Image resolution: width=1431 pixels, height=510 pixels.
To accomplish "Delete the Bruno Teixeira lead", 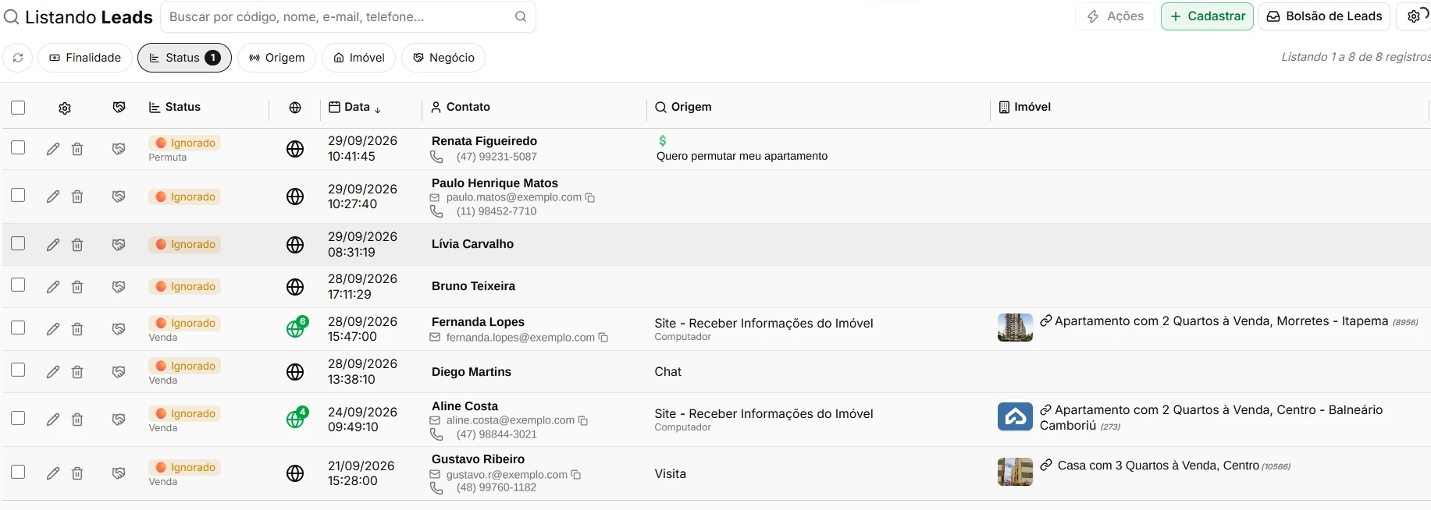I will (77, 287).
